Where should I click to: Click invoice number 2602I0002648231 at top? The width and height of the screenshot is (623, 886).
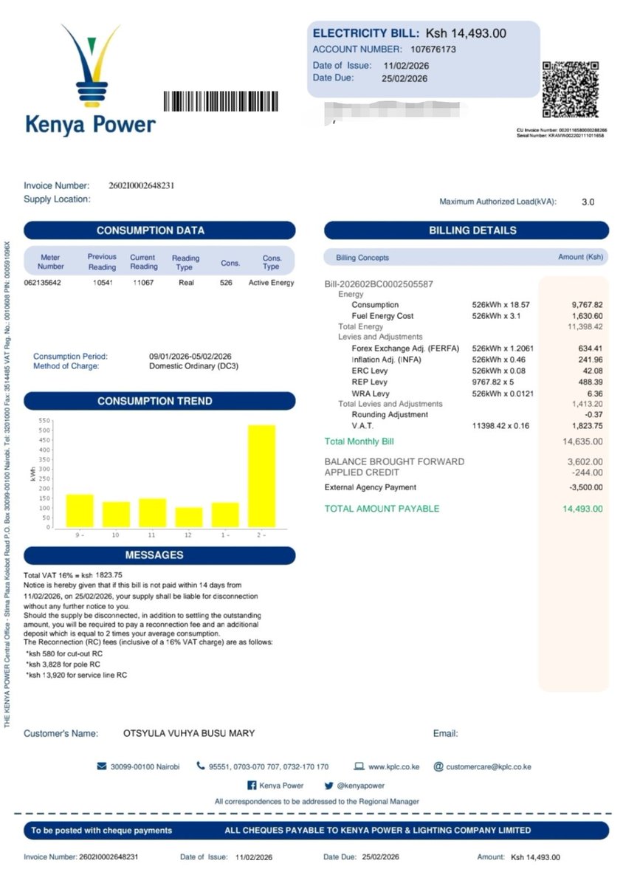pyautogui.click(x=142, y=185)
